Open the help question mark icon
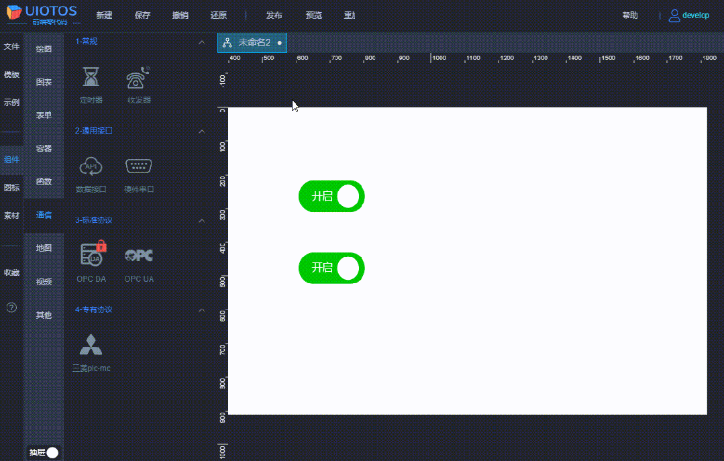Viewport: 724px width, 461px height. point(11,307)
